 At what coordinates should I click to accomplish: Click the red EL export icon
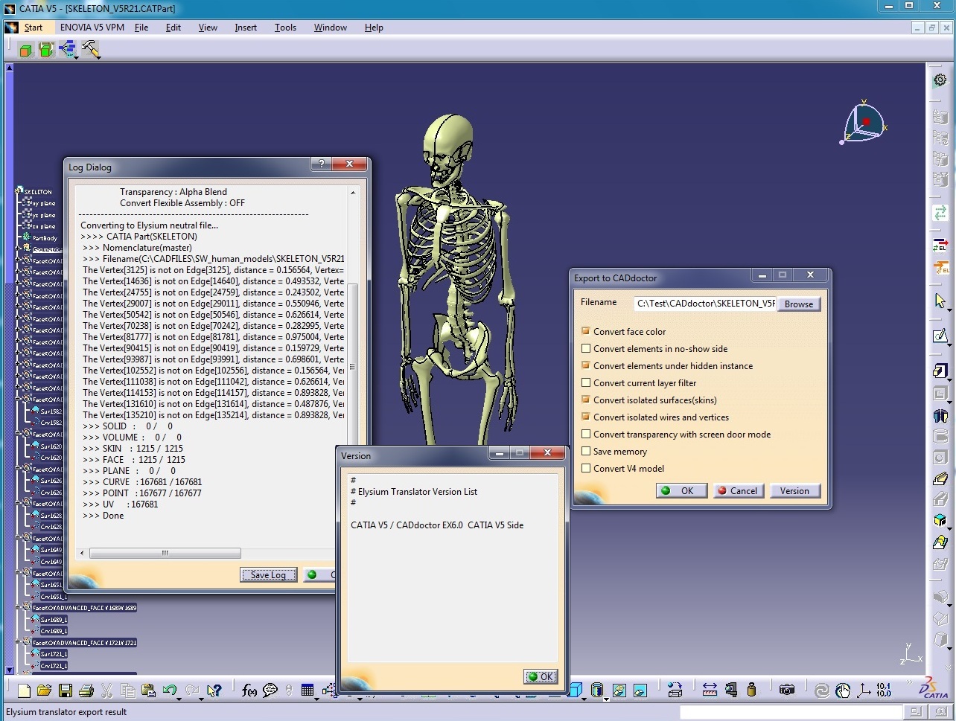tap(940, 245)
